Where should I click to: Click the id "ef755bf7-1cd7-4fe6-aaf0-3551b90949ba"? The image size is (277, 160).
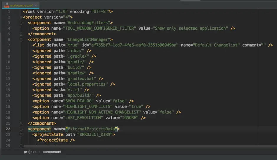click(x=134, y=45)
